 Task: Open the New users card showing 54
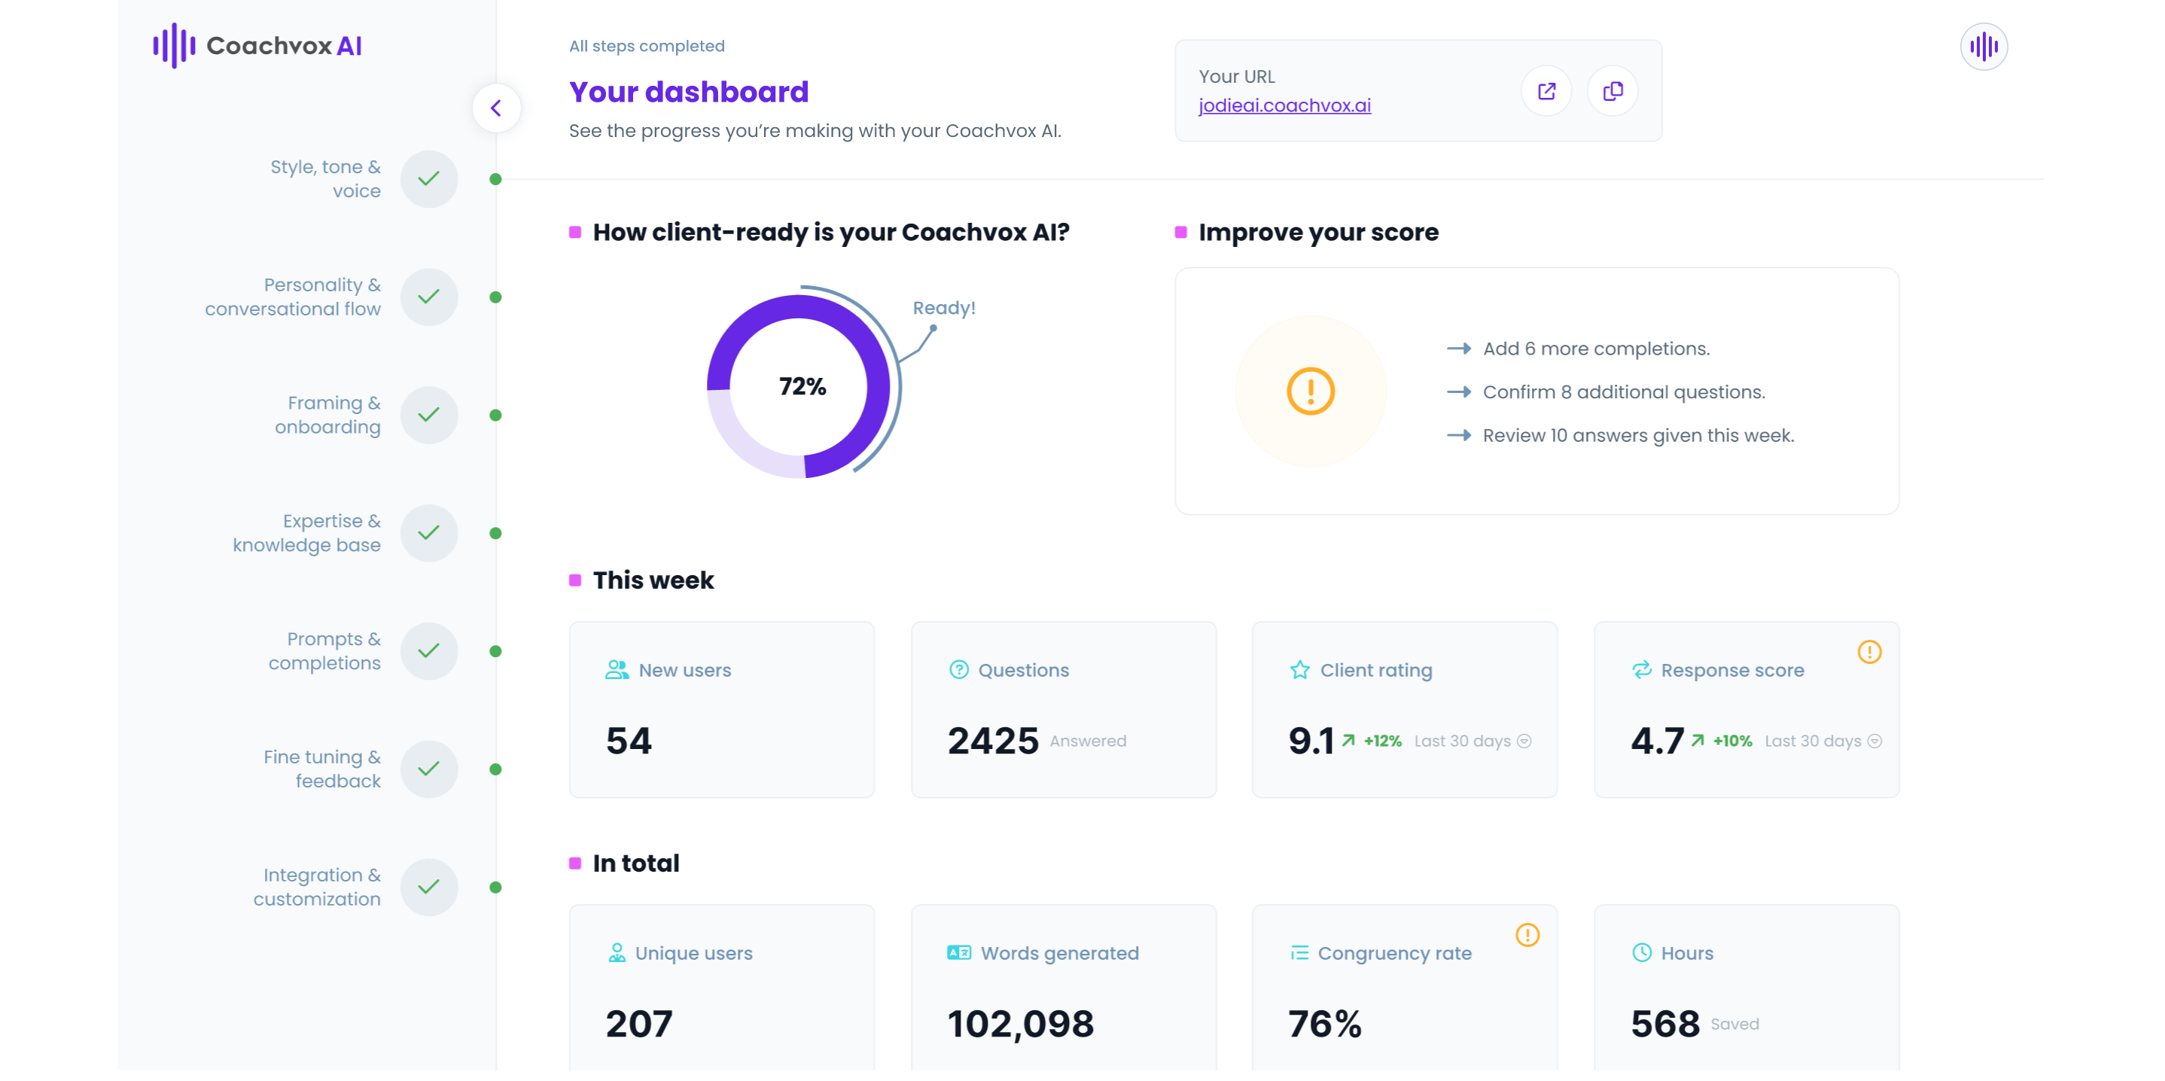point(721,709)
